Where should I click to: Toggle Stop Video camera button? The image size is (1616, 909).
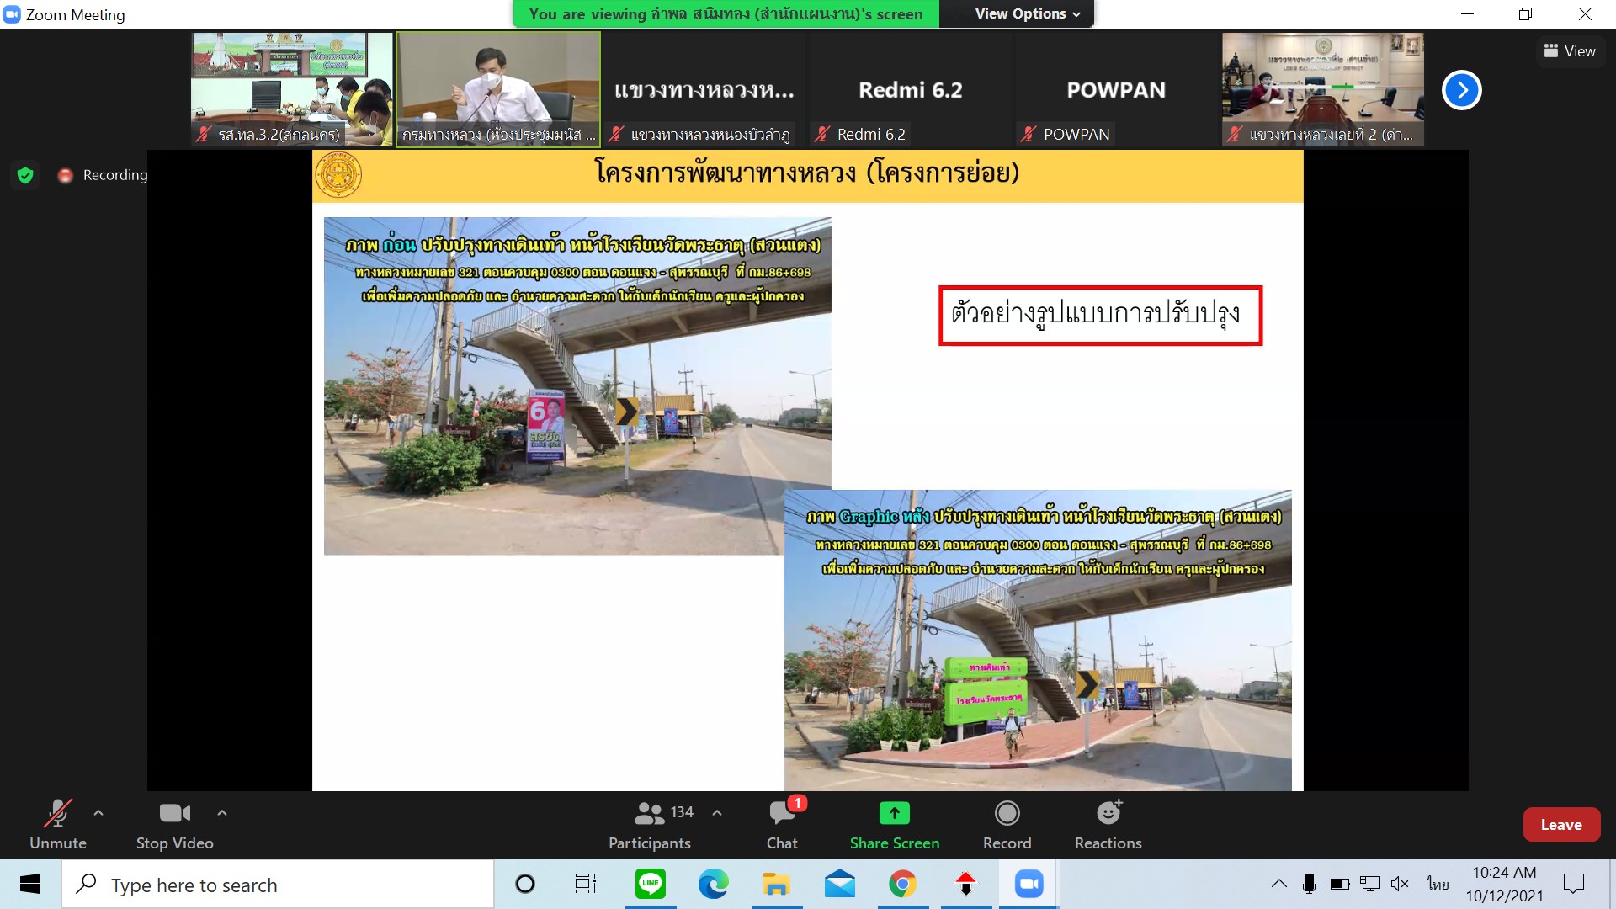point(174,814)
